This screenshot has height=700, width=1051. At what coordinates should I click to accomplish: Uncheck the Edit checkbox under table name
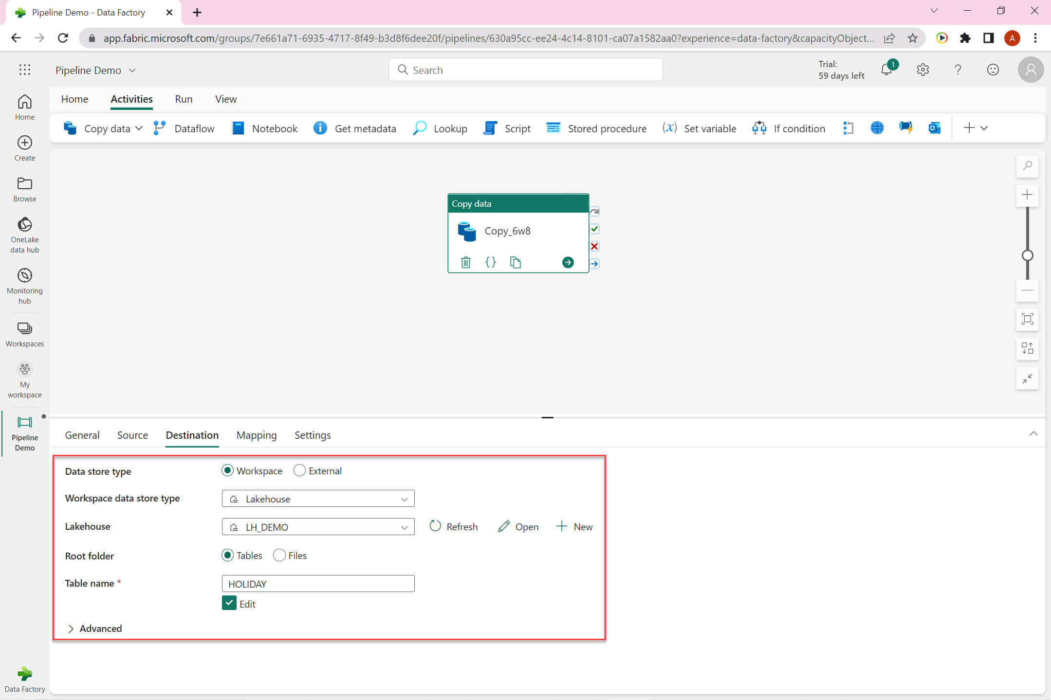tap(229, 603)
